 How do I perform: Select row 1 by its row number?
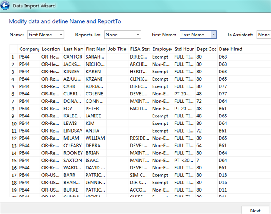coord(13,57)
